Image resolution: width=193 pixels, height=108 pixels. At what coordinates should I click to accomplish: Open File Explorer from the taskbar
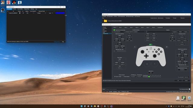coord(95,106)
